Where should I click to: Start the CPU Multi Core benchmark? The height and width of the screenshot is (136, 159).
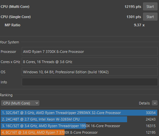[x=150, y=7]
